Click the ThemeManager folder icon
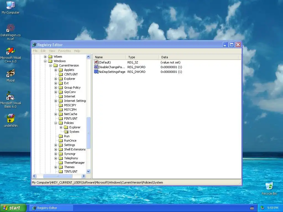Screen dimensions: 283x212 pyautogui.click(x=61, y=163)
